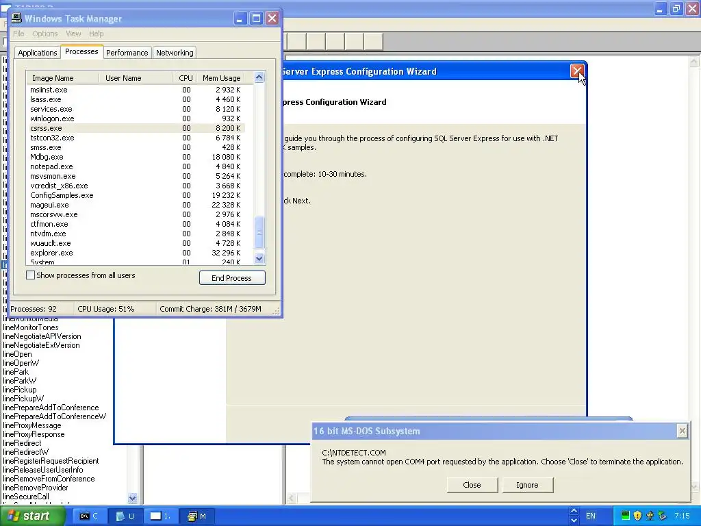
Task: Select lineOpenW in the function list
Action: coord(21,363)
